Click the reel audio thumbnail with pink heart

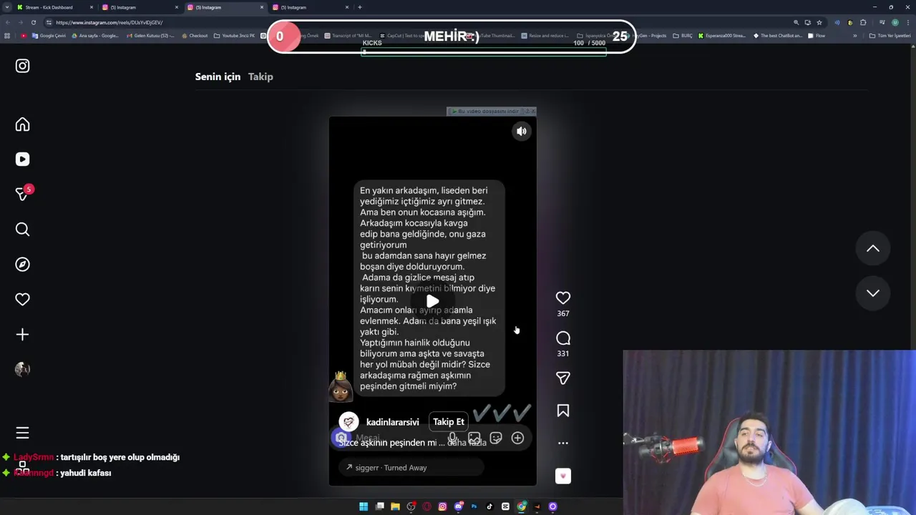coord(563,476)
